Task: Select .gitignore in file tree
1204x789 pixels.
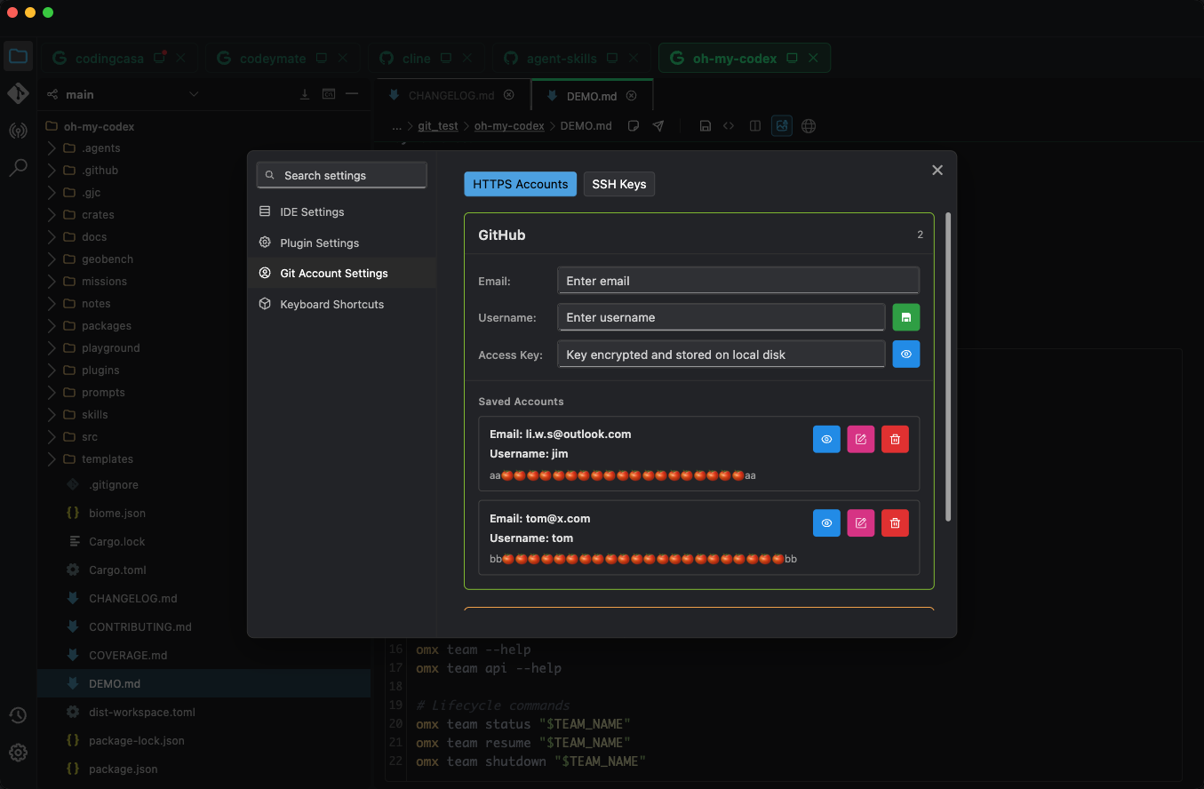Action: click(x=203, y=485)
